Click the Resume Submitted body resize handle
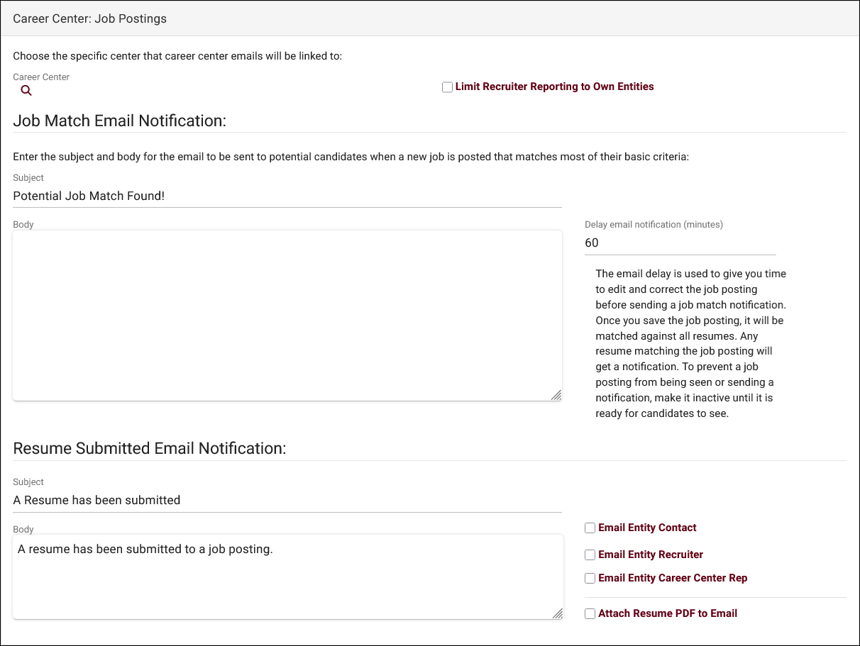Screen dimensions: 860x646 pos(557,613)
